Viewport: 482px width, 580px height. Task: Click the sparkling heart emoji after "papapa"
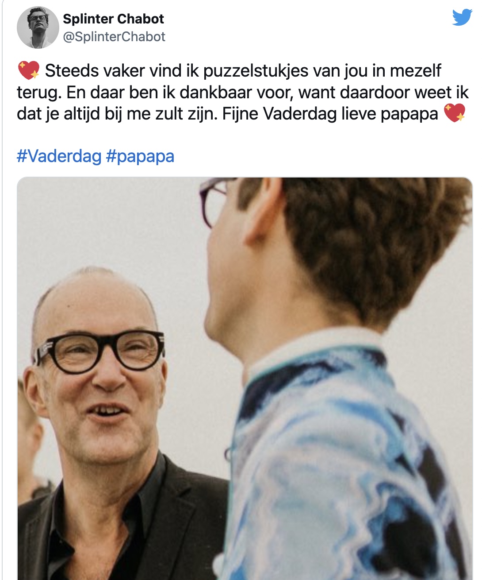coord(455,113)
